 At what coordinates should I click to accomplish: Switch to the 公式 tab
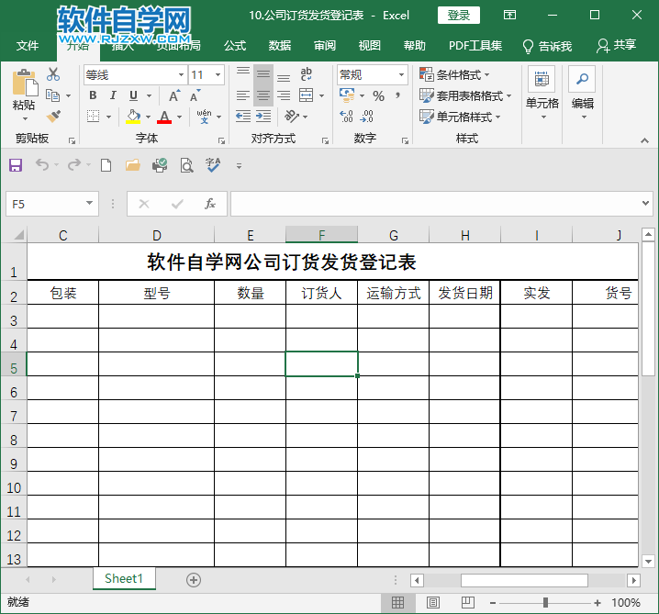click(235, 45)
